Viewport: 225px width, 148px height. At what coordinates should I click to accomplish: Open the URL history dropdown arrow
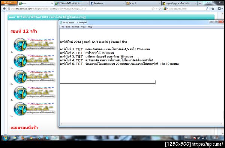(x=156, y=9)
